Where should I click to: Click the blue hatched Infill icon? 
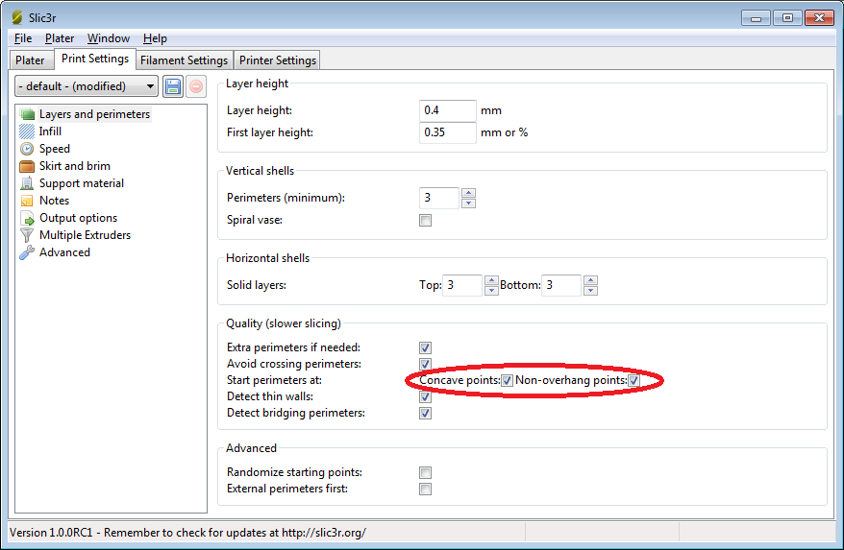[27, 132]
